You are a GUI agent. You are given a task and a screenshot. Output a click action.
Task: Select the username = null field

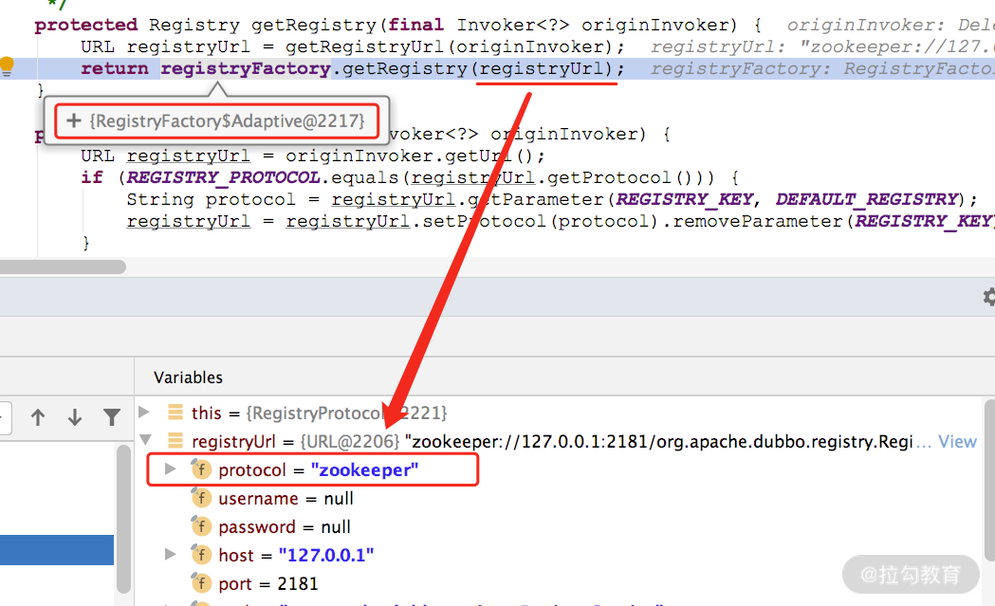point(286,498)
